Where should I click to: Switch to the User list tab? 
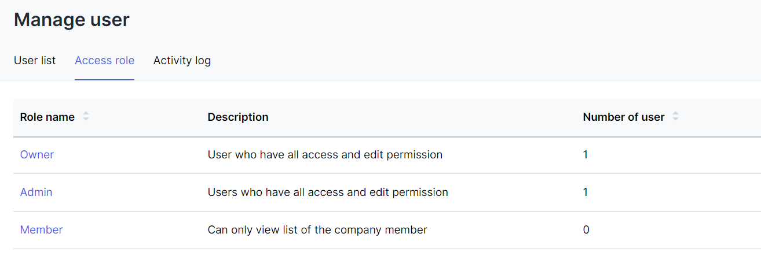35,60
